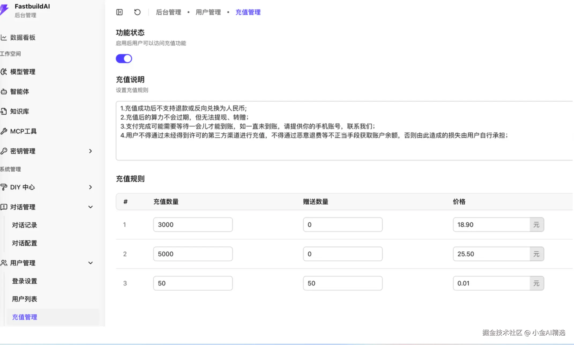Click the 数据看板 chart icon
Viewport: 574px width, 345px height.
point(4,37)
